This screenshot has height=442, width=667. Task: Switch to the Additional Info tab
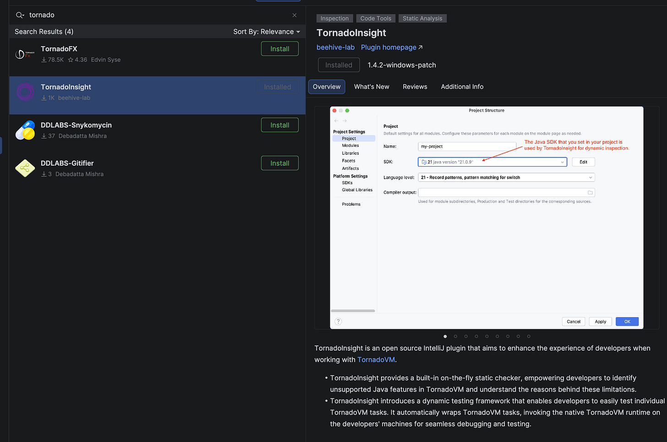point(462,86)
